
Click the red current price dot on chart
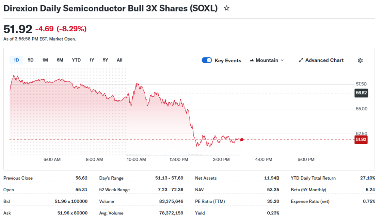242,139
